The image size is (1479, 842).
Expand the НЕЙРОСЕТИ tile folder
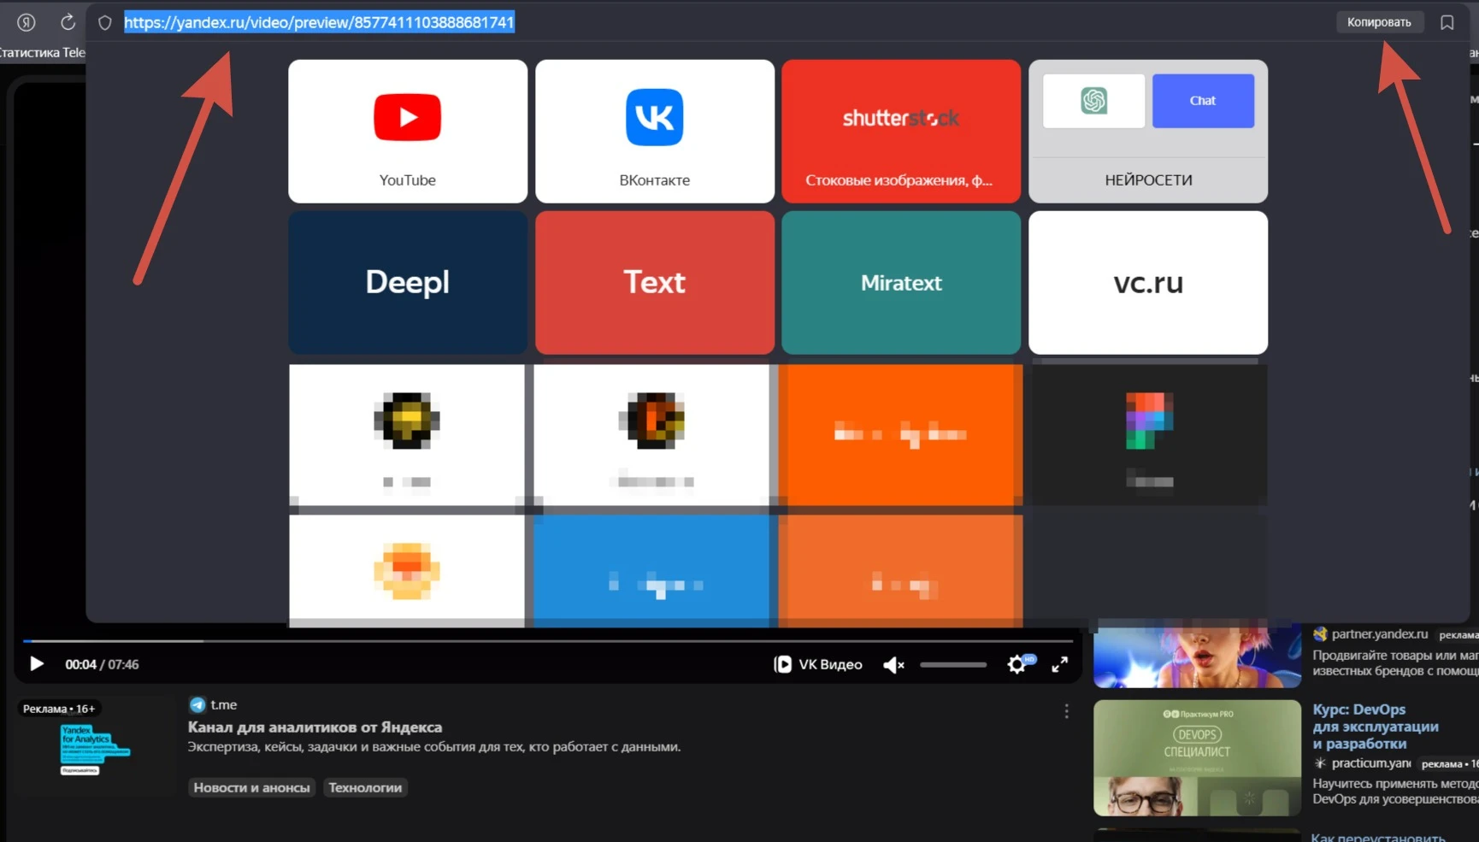(x=1148, y=180)
